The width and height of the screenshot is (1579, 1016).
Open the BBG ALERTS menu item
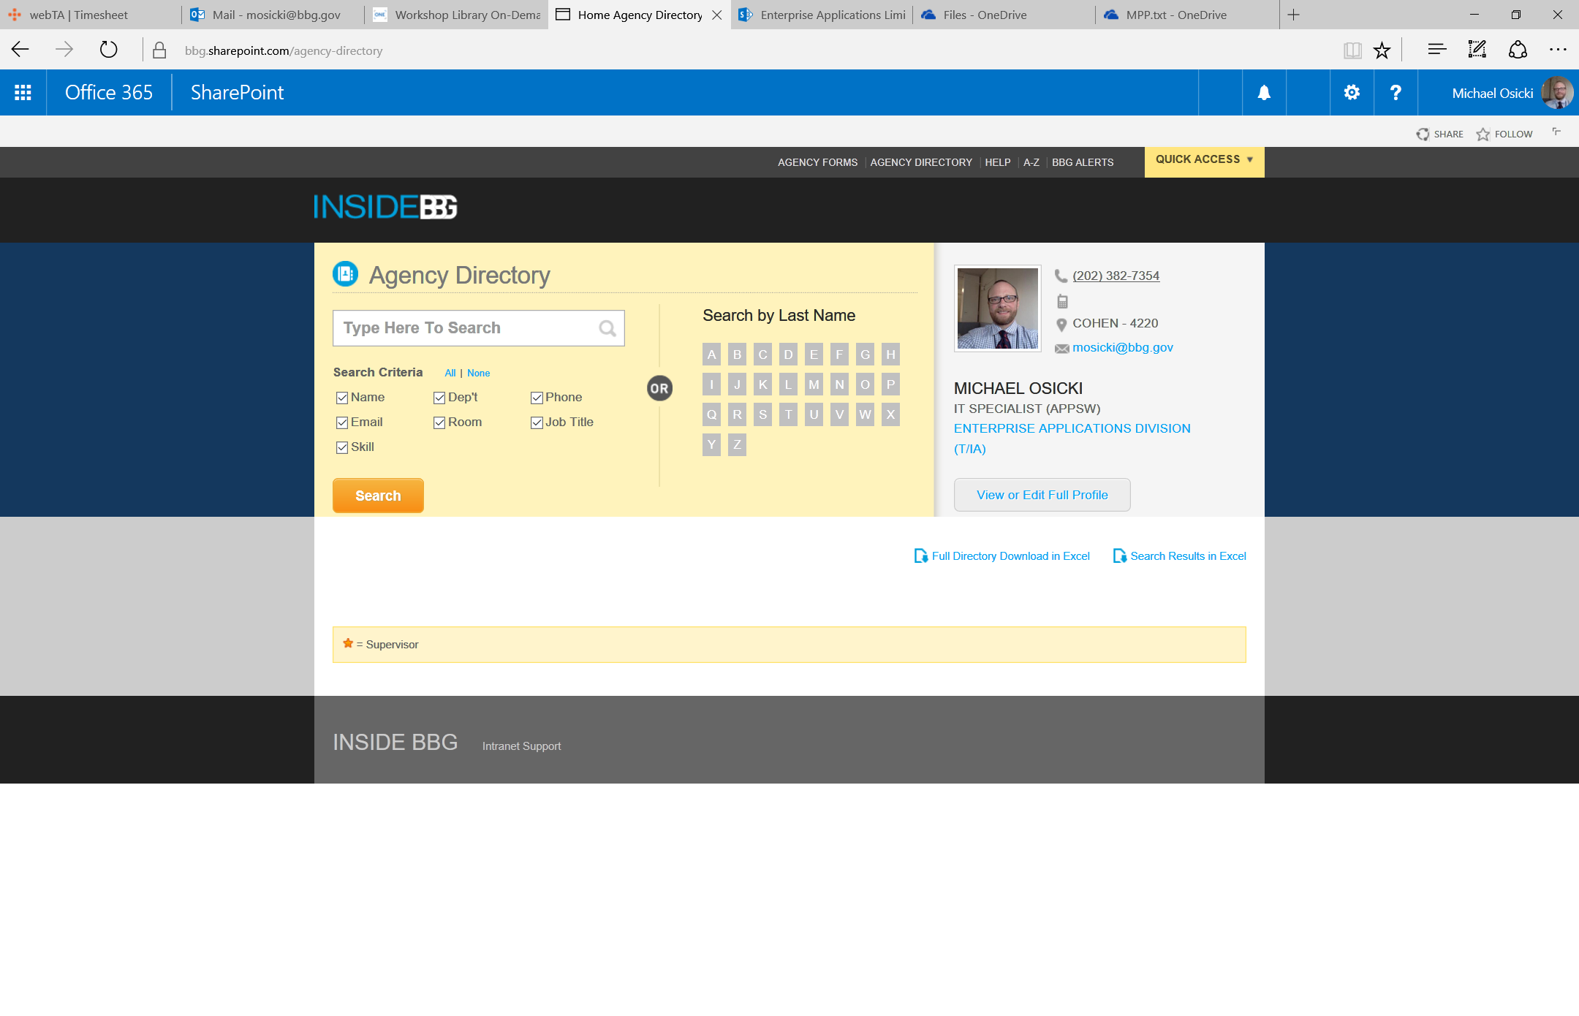coord(1083,162)
